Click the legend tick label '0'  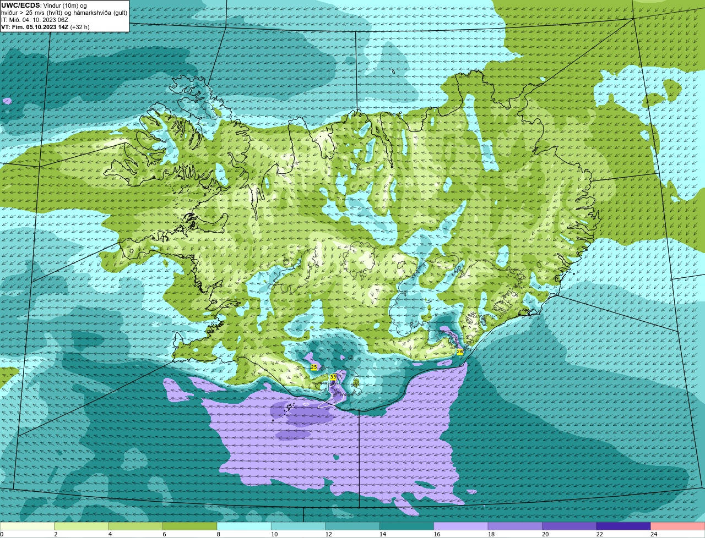click(x=2, y=534)
